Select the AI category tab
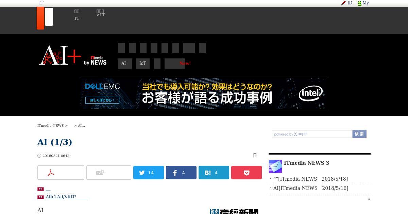Viewport: 408px width, 214px height. tap(125, 64)
